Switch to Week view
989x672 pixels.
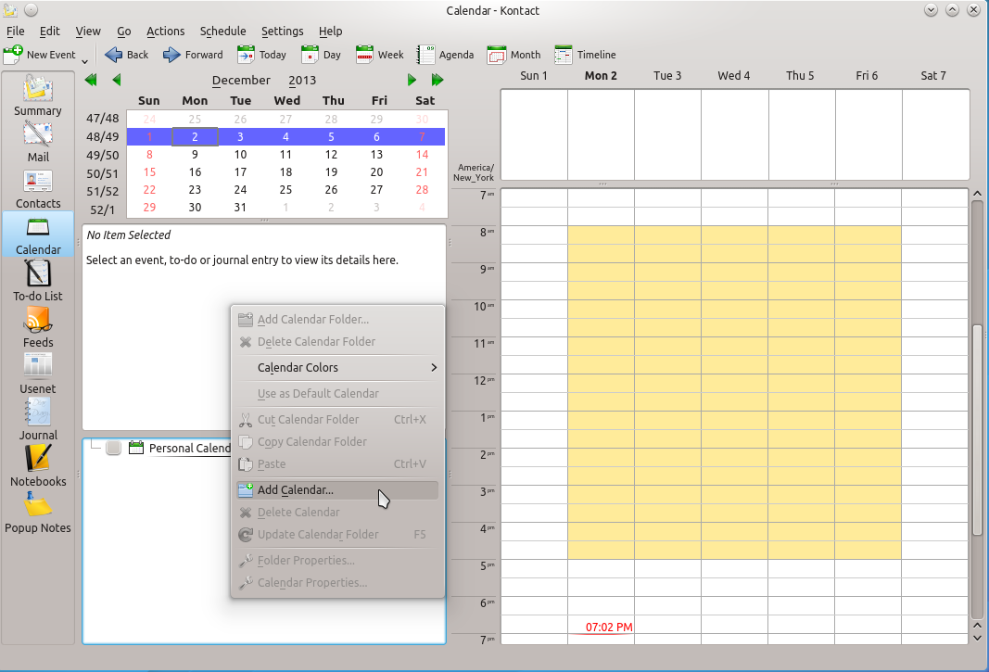[380, 55]
